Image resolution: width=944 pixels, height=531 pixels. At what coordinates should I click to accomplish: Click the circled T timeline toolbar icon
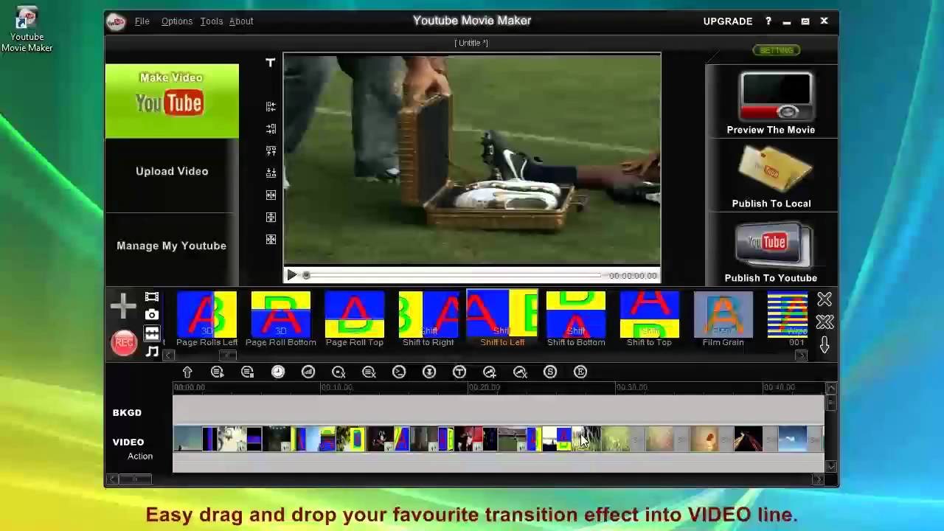(x=459, y=372)
